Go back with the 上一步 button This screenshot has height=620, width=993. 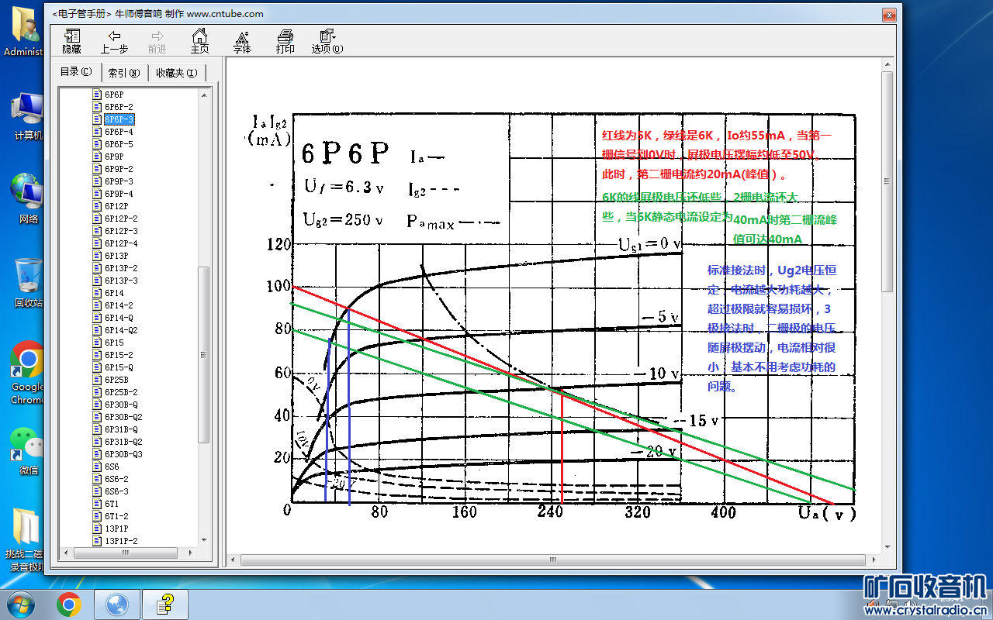point(114,41)
